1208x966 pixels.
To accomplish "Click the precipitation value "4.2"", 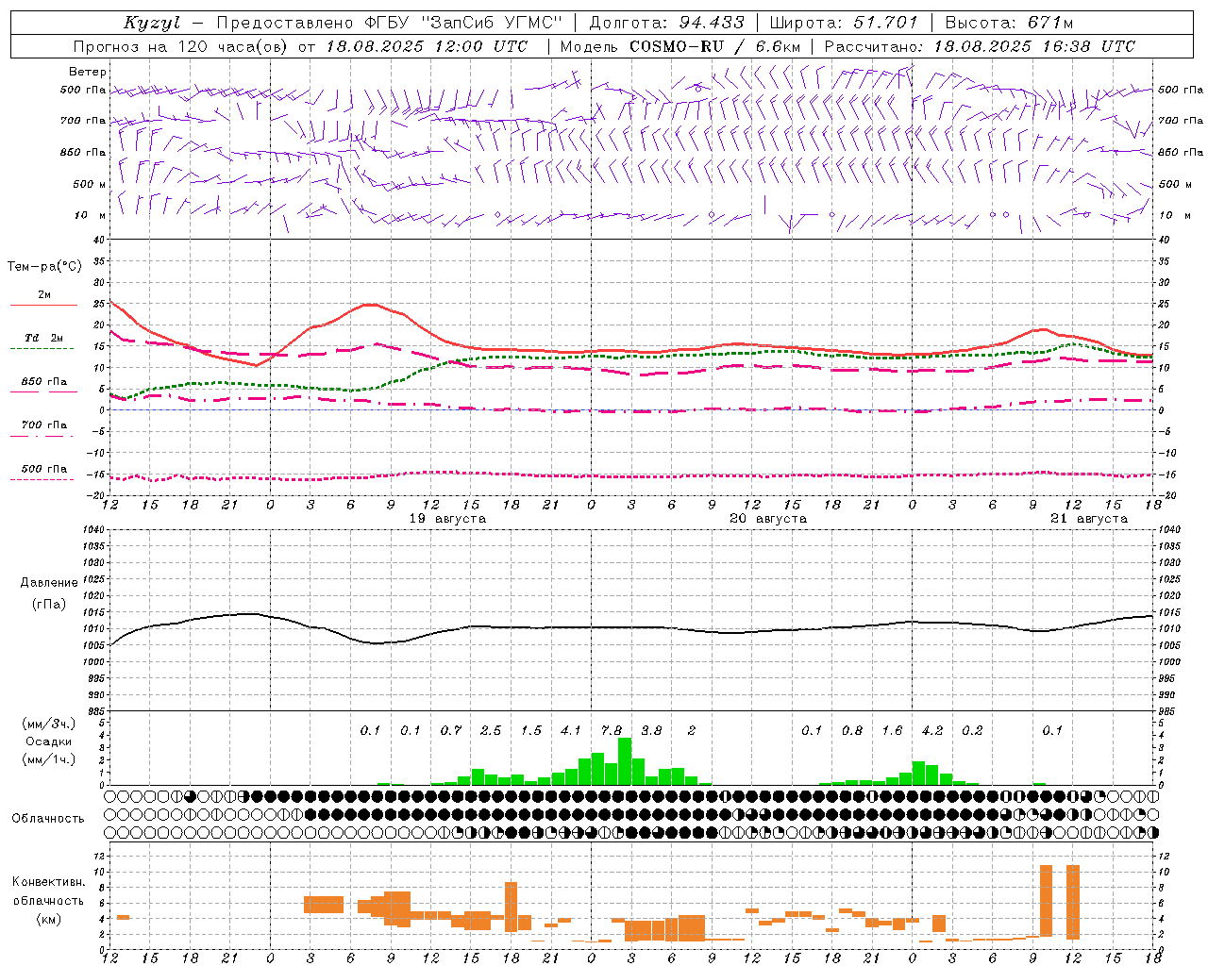I will click(x=932, y=730).
